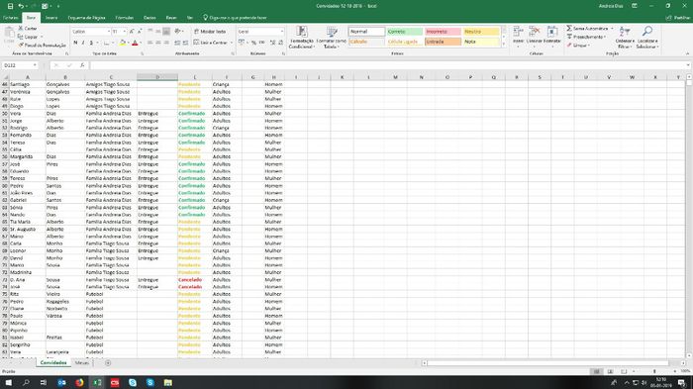
Task: Open the Inserir ribbon tab
Action: pos(51,18)
